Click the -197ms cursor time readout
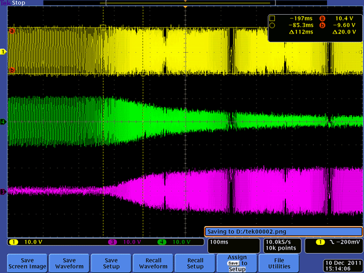This screenshot has height=273, width=364. 301,18
